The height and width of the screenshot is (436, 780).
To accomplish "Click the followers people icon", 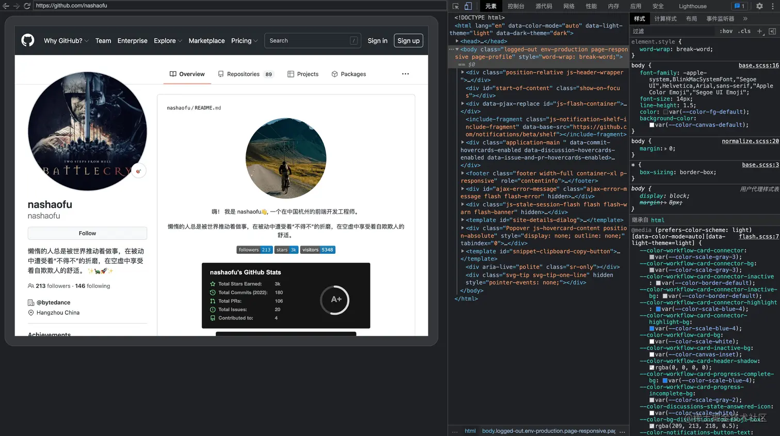I will tap(31, 286).
